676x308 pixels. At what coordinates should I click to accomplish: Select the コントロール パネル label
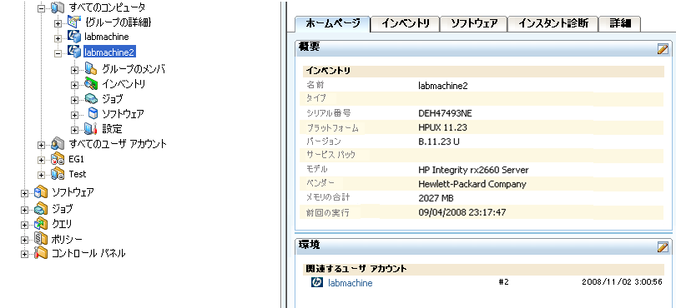pyautogui.click(x=88, y=253)
